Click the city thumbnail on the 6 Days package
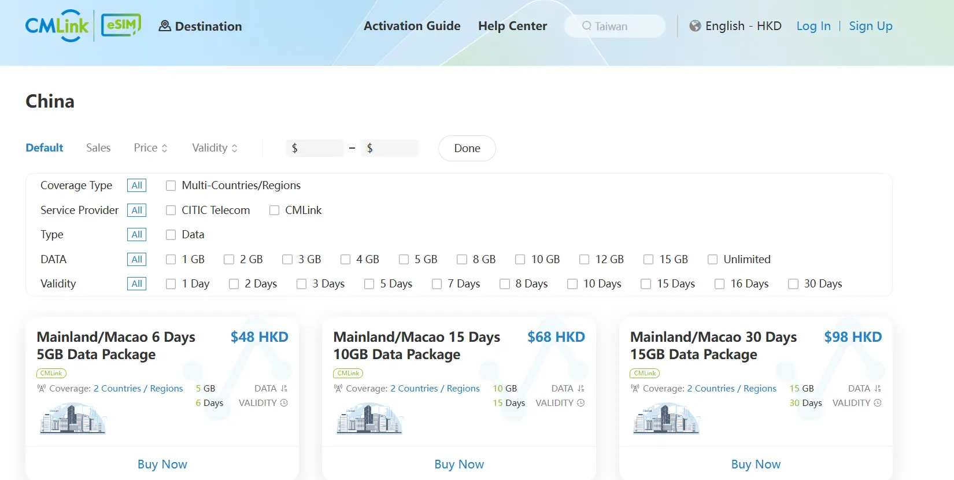The width and height of the screenshot is (954, 480). (73, 419)
